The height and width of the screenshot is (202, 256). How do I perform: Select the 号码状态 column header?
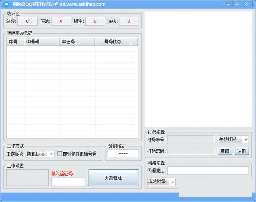pos(113,42)
